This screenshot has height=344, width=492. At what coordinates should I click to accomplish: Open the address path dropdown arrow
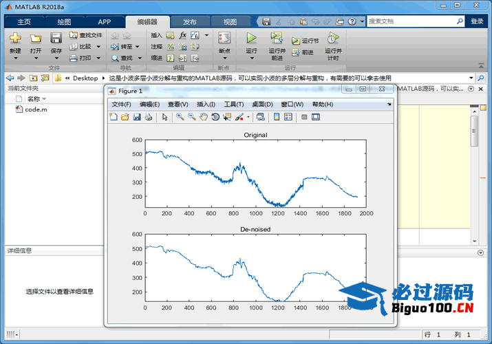[x=471, y=78]
